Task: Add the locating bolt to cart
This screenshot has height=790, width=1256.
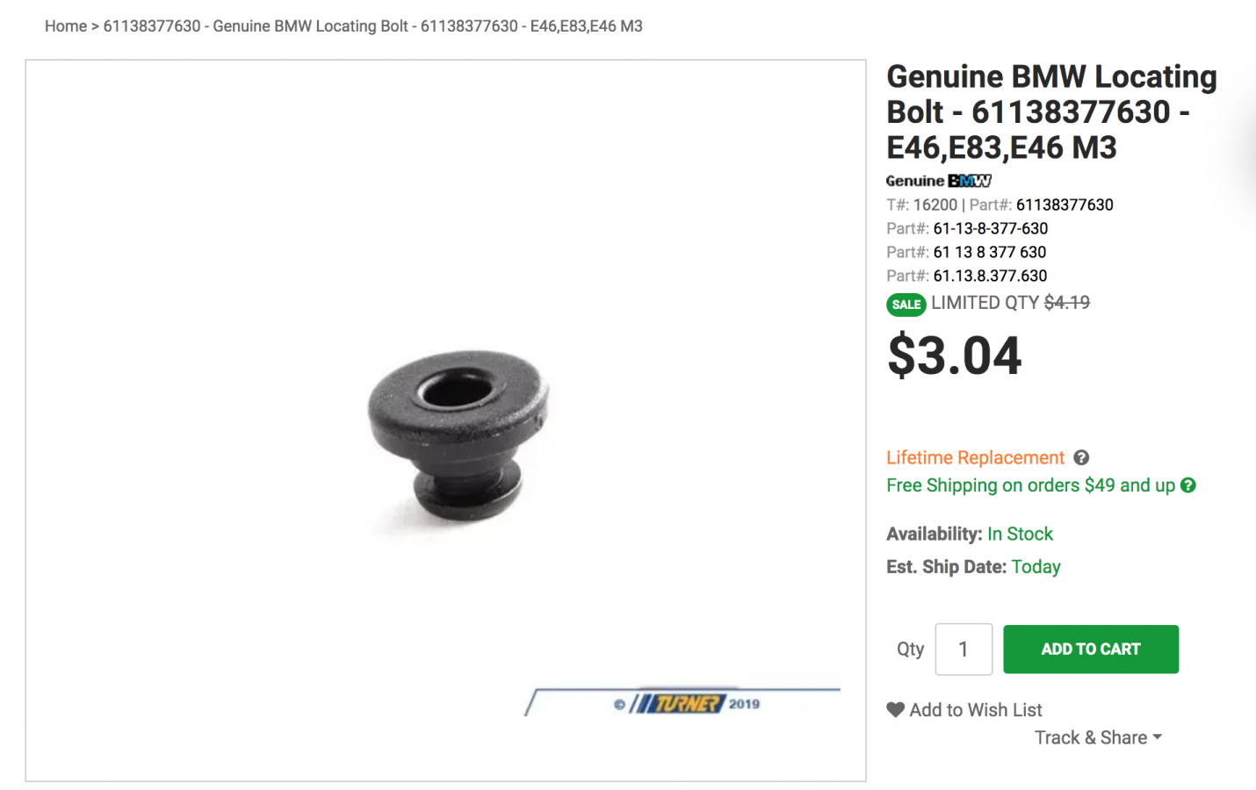Action: [1091, 650]
